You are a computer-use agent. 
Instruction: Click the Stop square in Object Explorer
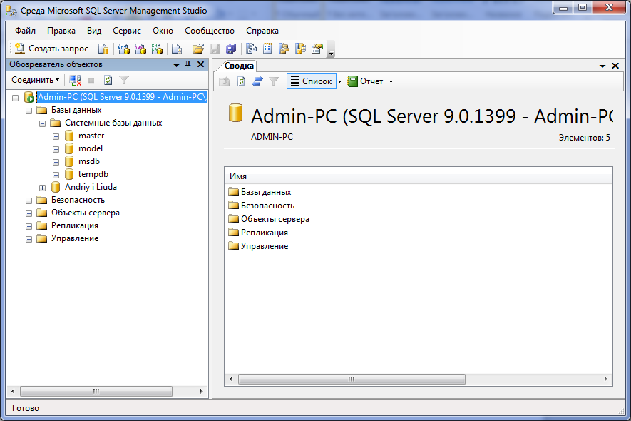click(x=91, y=80)
